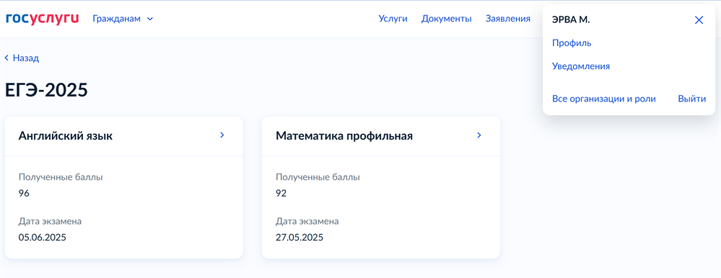Viewport: 721px width, 278px height.
Task: Click the score value 96
Action: [x=24, y=194]
